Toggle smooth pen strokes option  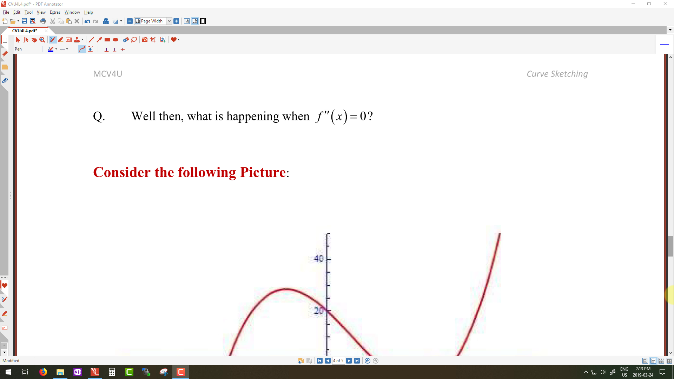(x=82, y=49)
